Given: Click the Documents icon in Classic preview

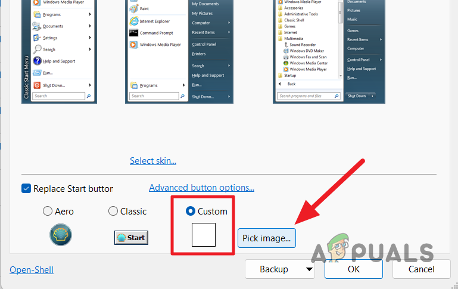Looking at the screenshot, I should point(37,26).
